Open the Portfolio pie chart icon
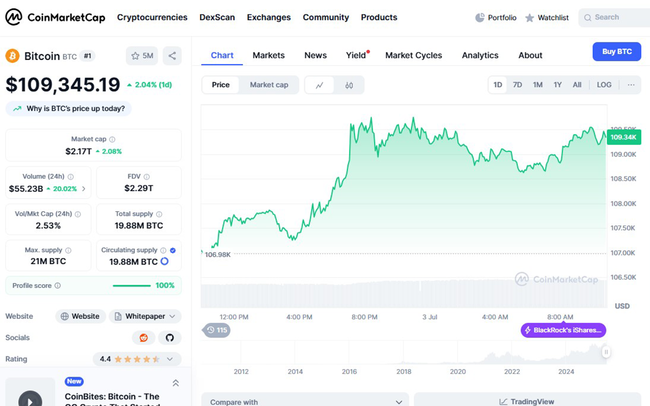The height and width of the screenshot is (406, 650). pyautogui.click(x=480, y=18)
